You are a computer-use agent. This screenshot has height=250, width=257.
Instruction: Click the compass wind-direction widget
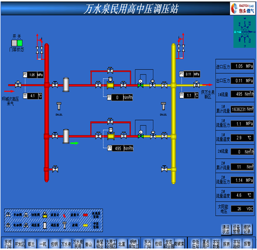244,32
